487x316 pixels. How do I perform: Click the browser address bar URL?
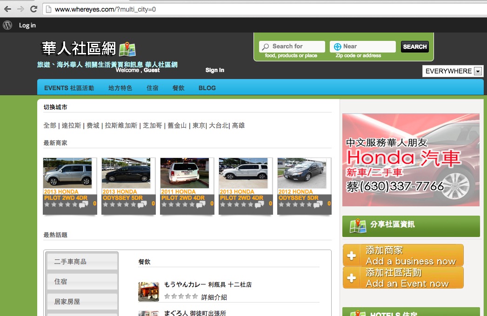(x=106, y=9)
